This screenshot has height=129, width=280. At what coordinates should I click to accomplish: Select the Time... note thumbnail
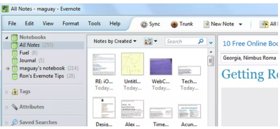point(161,113)
